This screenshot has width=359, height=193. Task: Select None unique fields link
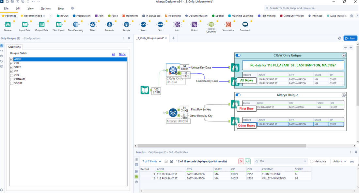coord(122,54)
